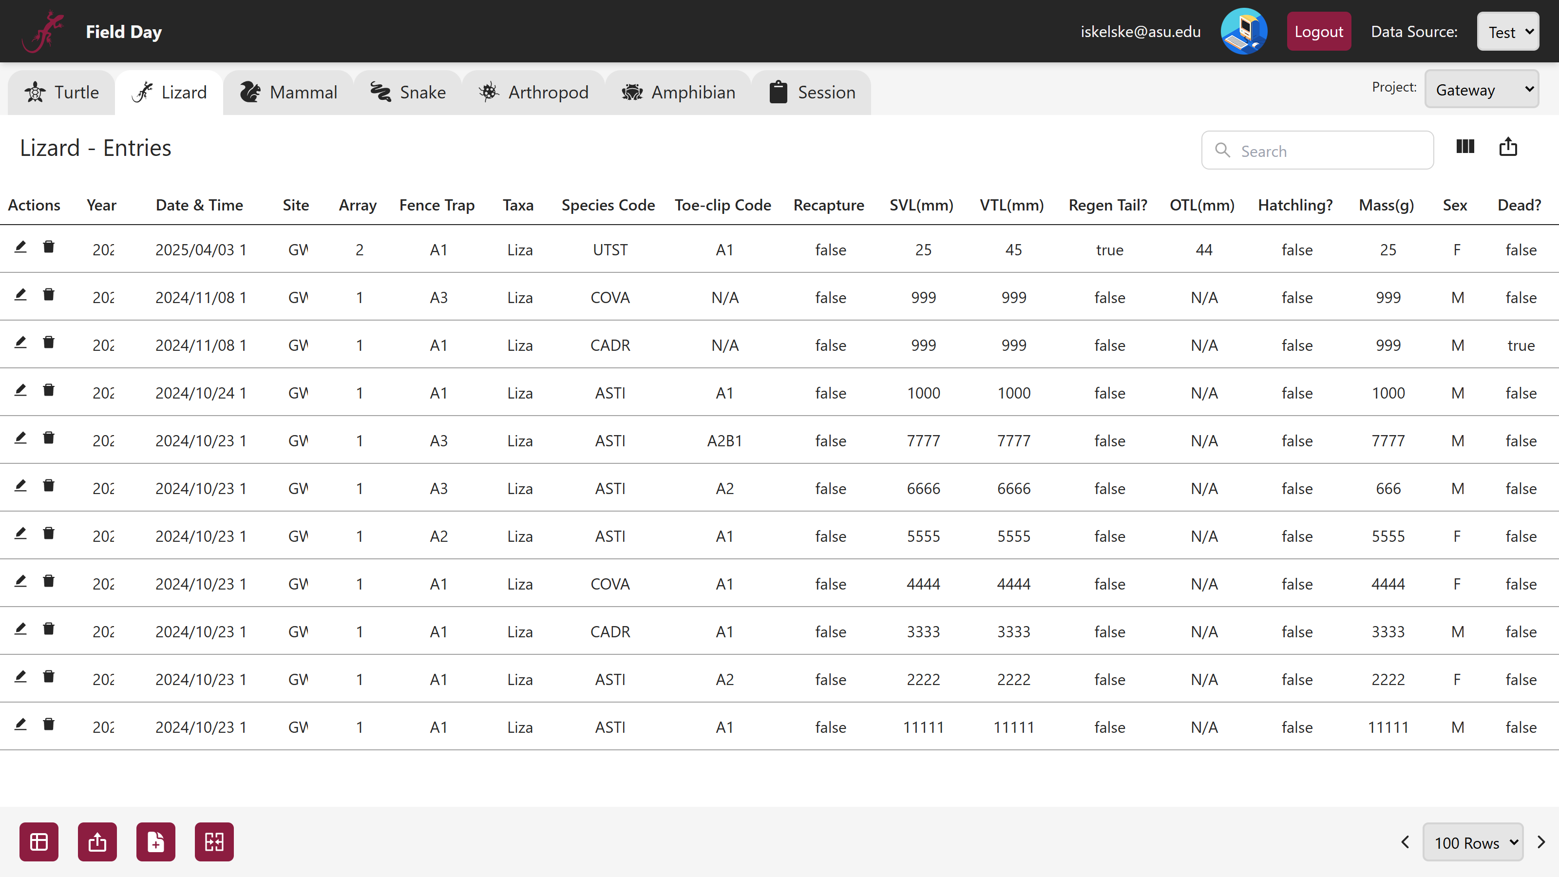Delete the UTST row with trash icon

tap(49, 247)
